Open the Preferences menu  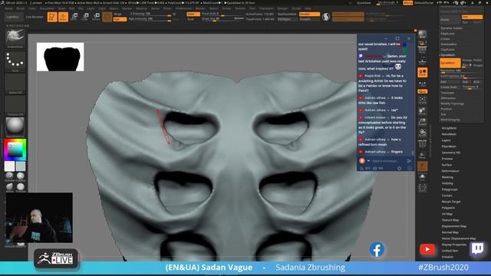(x=183, y=8)
